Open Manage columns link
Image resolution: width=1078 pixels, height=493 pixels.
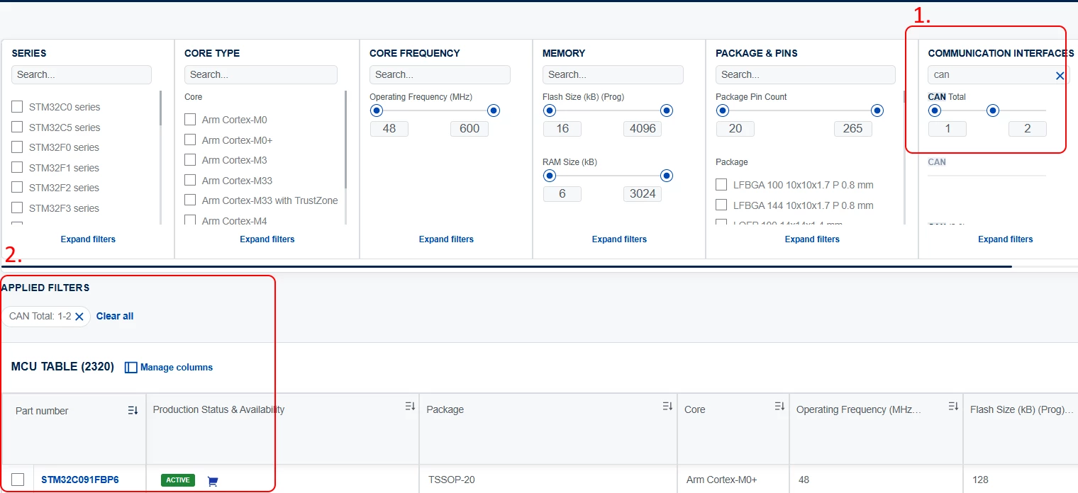(x=177, y=368)
